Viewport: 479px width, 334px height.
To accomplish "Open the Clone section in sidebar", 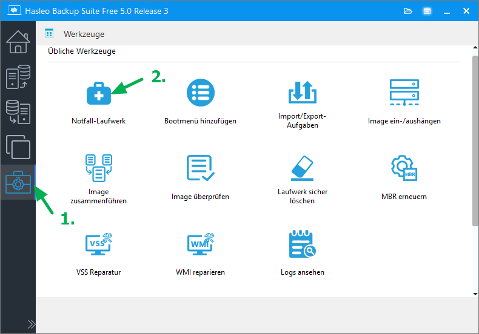I will [x=18, y=147].
